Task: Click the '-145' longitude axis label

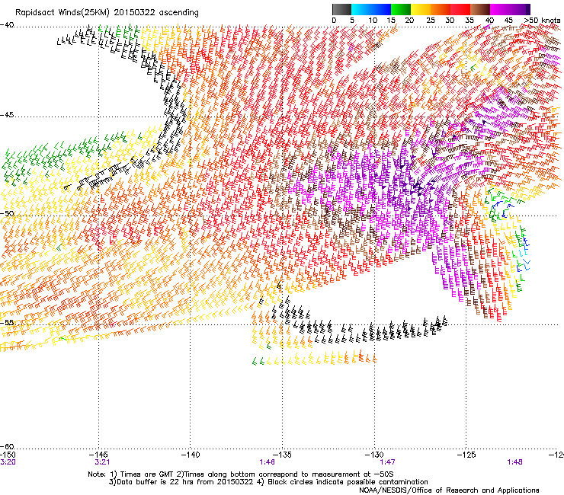Action: (99, 455)
